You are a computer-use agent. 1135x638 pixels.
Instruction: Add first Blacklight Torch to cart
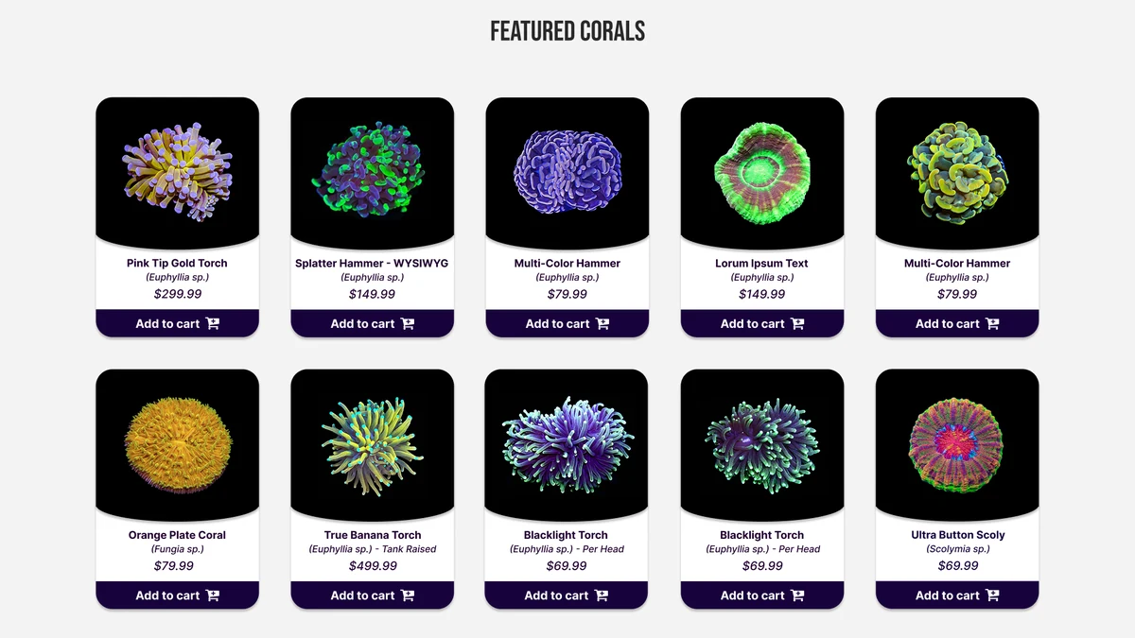(x=567, y=595)
